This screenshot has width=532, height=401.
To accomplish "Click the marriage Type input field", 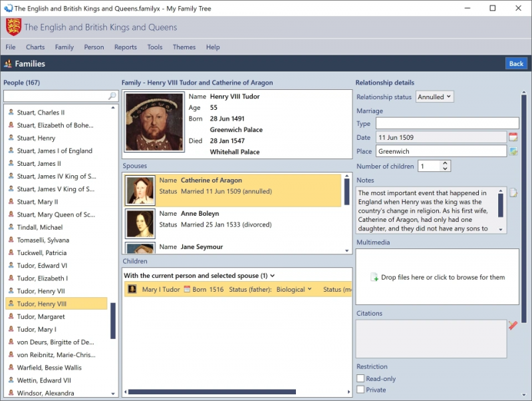I will point(447,123).
